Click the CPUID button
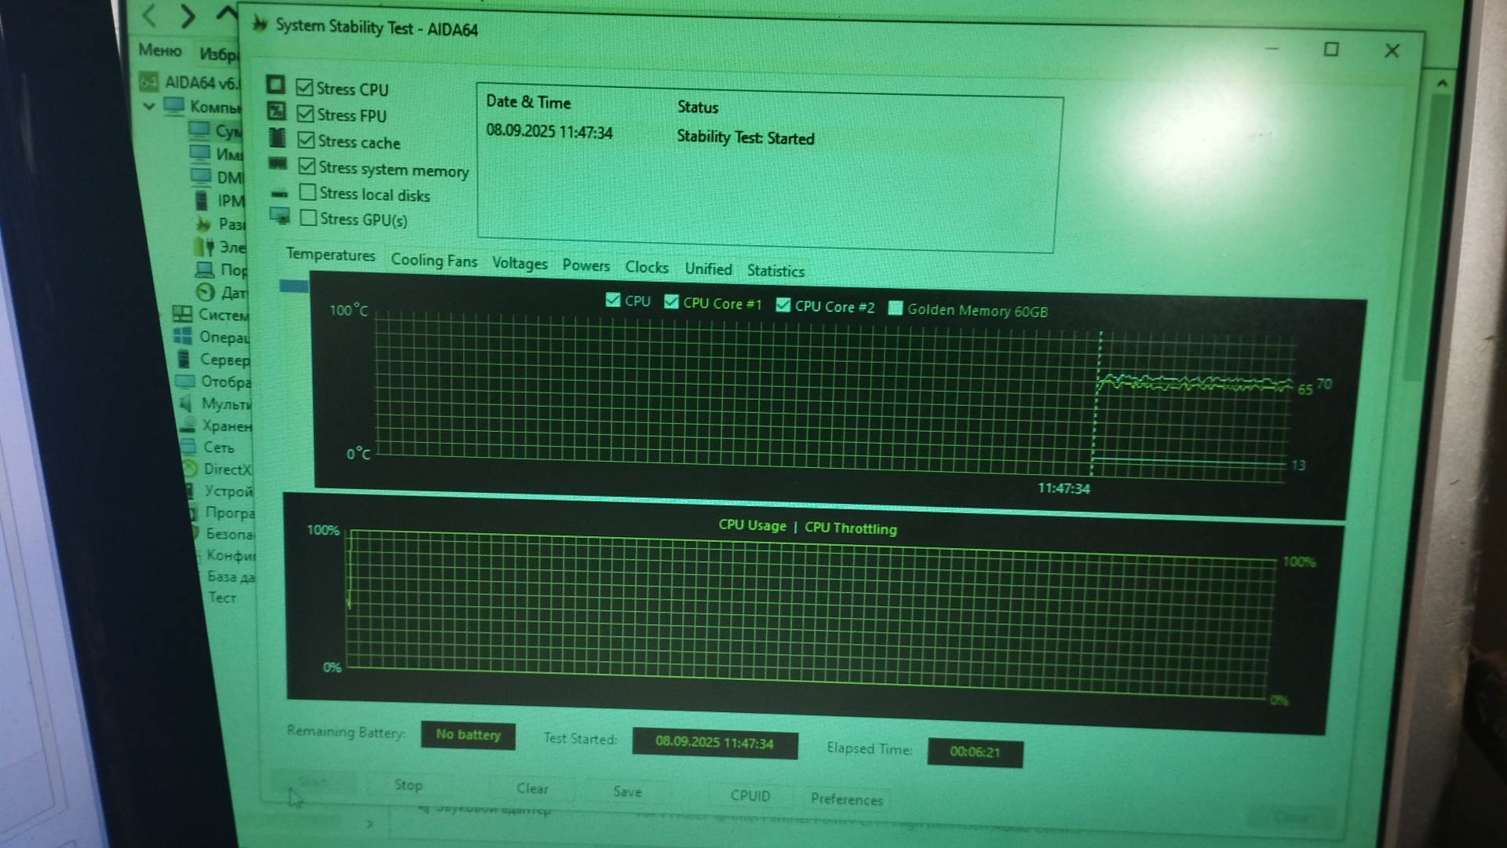 coord(750,795)
